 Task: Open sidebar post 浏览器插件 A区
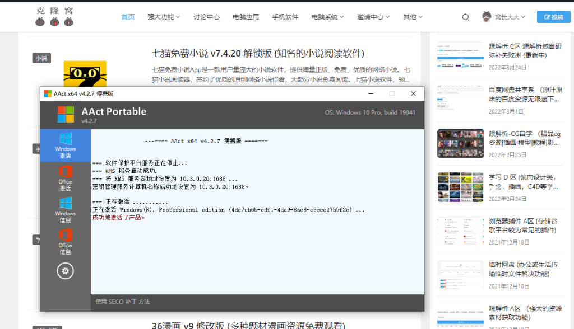(x=523, y=225)
